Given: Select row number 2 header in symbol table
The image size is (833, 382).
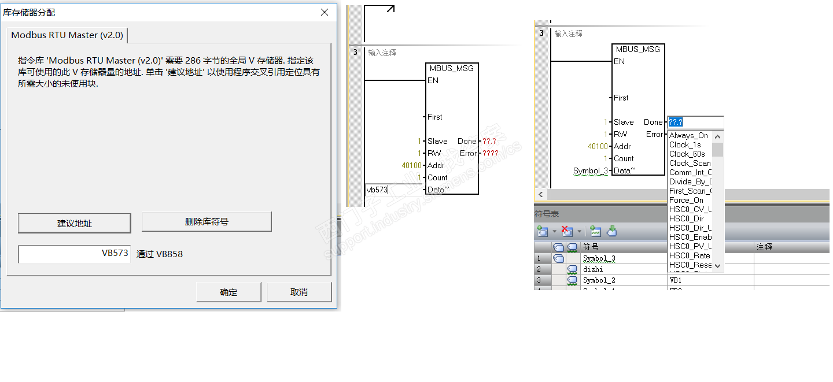Looking at the screenshot, I should coord(543,269).
